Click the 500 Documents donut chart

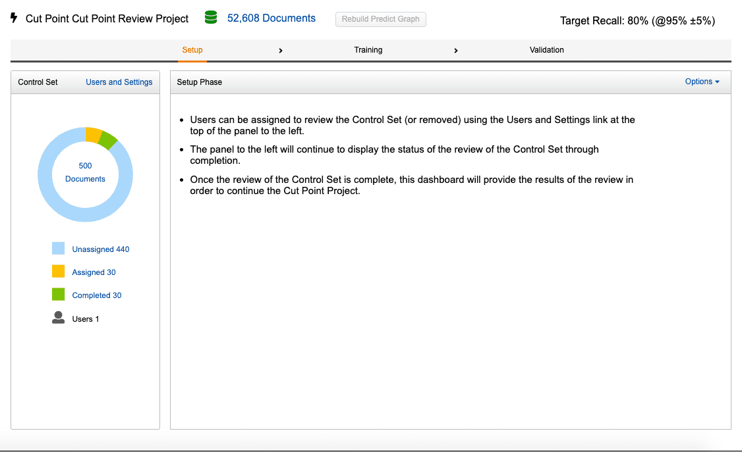tap(85, 174)
